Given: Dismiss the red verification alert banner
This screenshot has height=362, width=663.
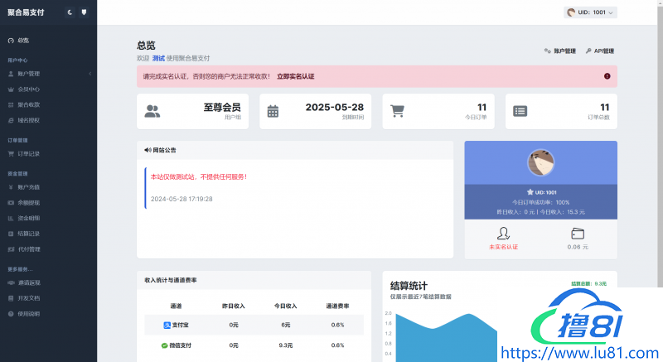Looking at the screenshot, I should click(x=607, y=76).
